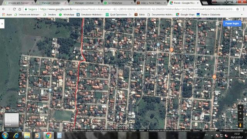This screenshot has width=247, height=139.
Task: Expand the Google Maps side panel
Action: pos(2,24)
